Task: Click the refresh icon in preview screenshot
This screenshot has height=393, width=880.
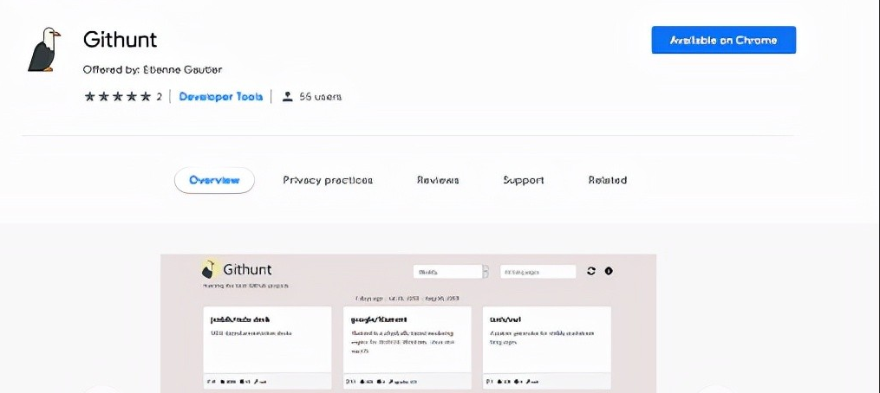Action: (591, 271)
